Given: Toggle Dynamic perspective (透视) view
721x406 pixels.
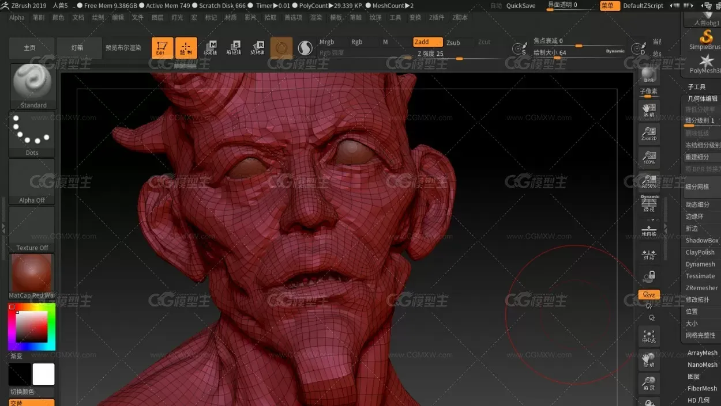Looking at the screenshot, I should pyautogui.click(x=649, y=204).
